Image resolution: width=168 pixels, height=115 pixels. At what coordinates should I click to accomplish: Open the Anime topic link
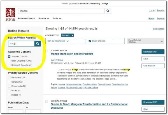click(54, 88)
